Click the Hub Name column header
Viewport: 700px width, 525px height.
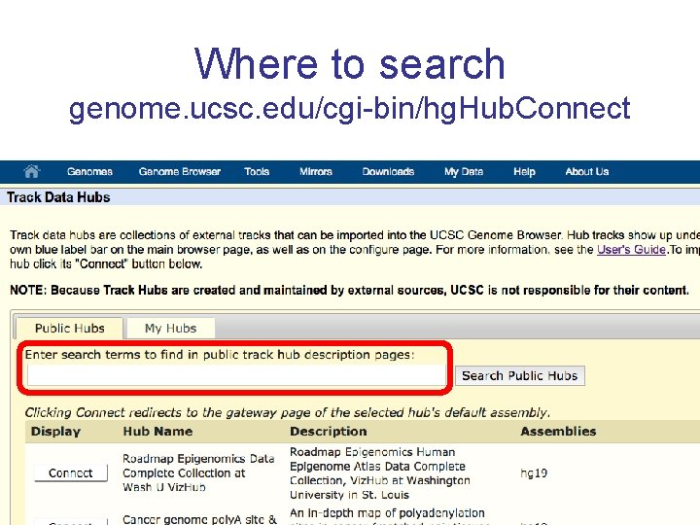157,432
